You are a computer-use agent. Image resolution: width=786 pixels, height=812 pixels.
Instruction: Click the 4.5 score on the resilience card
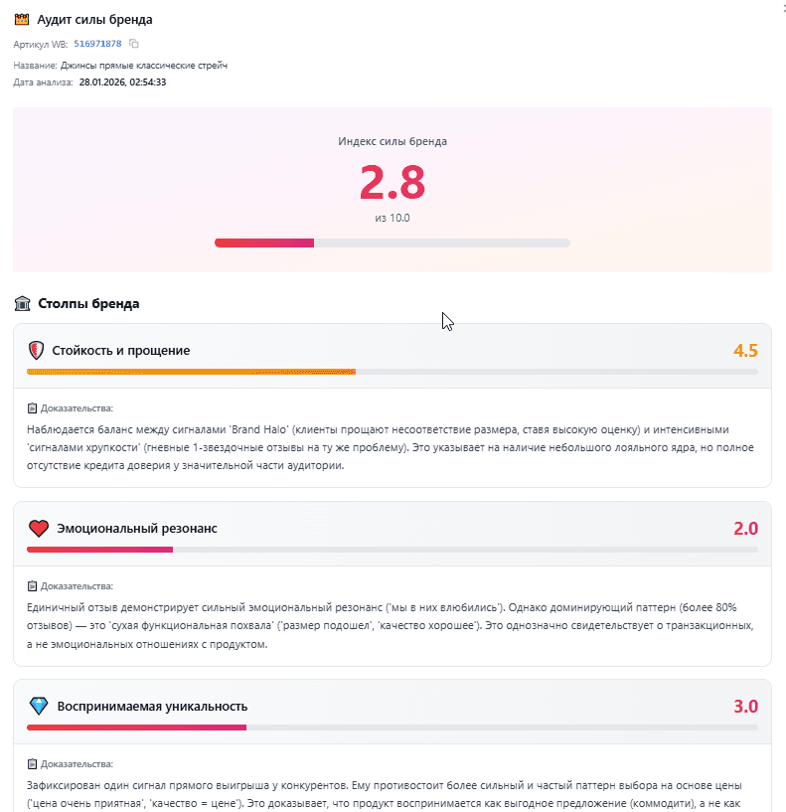point(745,350)
